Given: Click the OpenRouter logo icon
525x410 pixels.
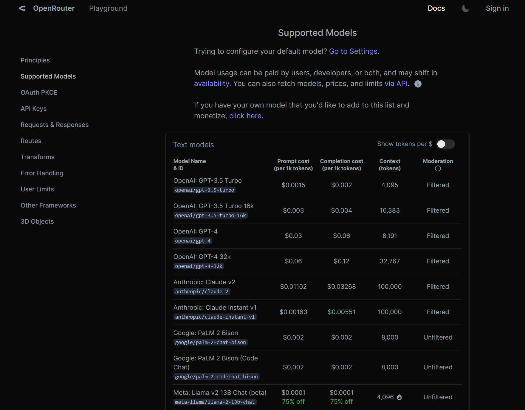Looking at the screenshot, I should (x=22, y=8).
